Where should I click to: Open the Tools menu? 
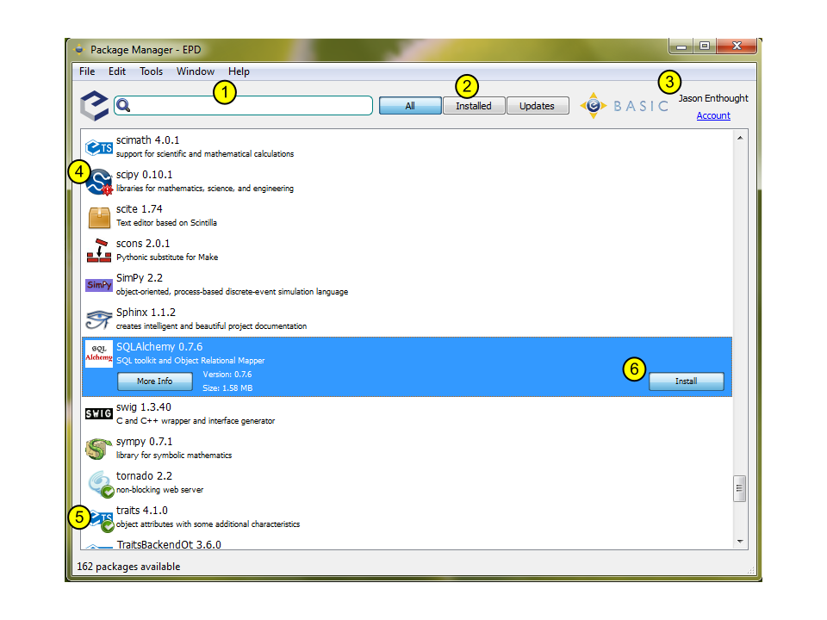click(x=152, y=71)
